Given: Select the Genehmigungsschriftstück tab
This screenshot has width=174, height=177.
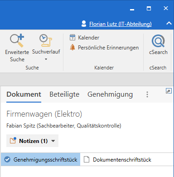Looking at the screenshot, I should pos(40,159).
